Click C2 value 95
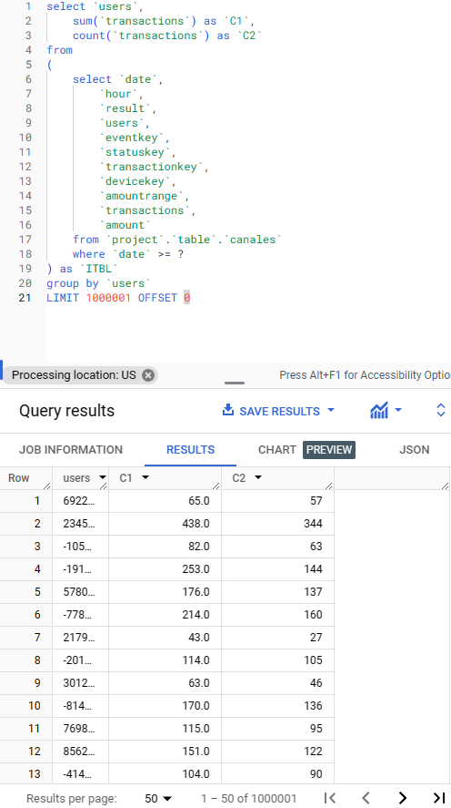Screen dimensions: 451x808 click(x=316, y=728)
